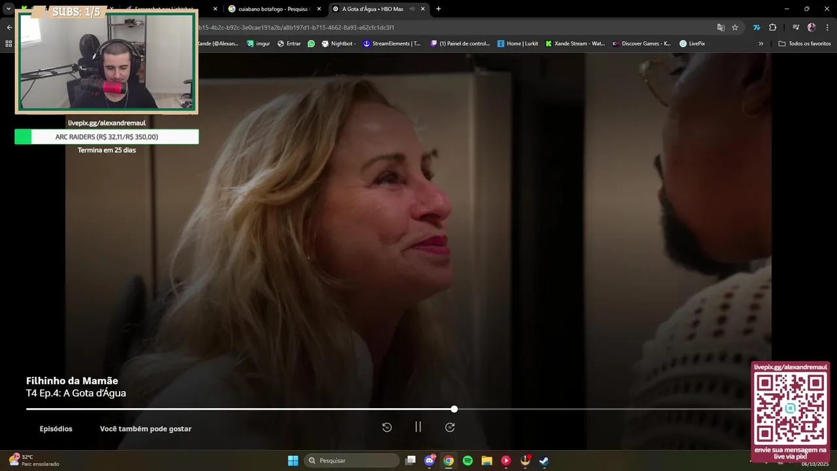Open the Discover Games bookmark
The image size is (837, 471).
tap(641, 44)
